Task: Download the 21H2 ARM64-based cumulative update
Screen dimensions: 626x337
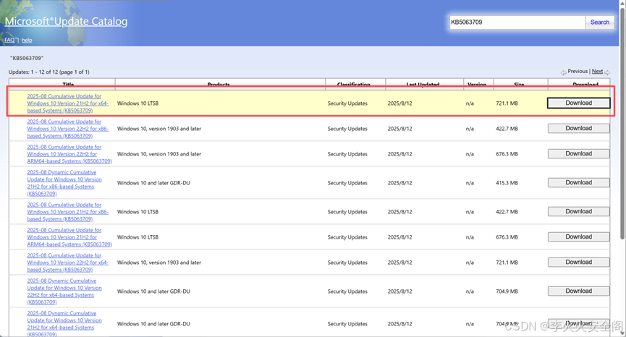Action: pos(578,237)
